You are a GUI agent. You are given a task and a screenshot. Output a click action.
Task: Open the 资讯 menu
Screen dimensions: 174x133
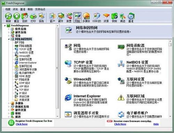point(15,9)
